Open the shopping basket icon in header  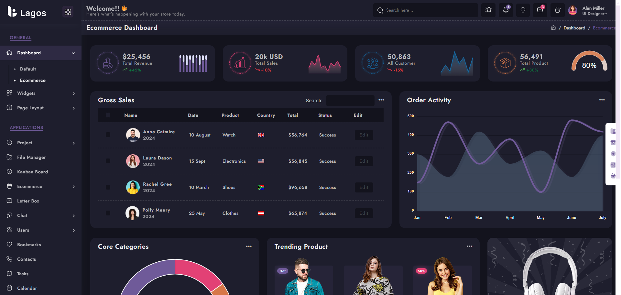(x=557, y=10)
